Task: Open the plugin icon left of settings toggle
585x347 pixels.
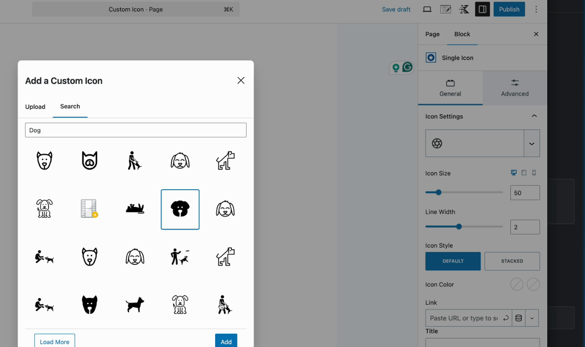Action: (464, 9)
